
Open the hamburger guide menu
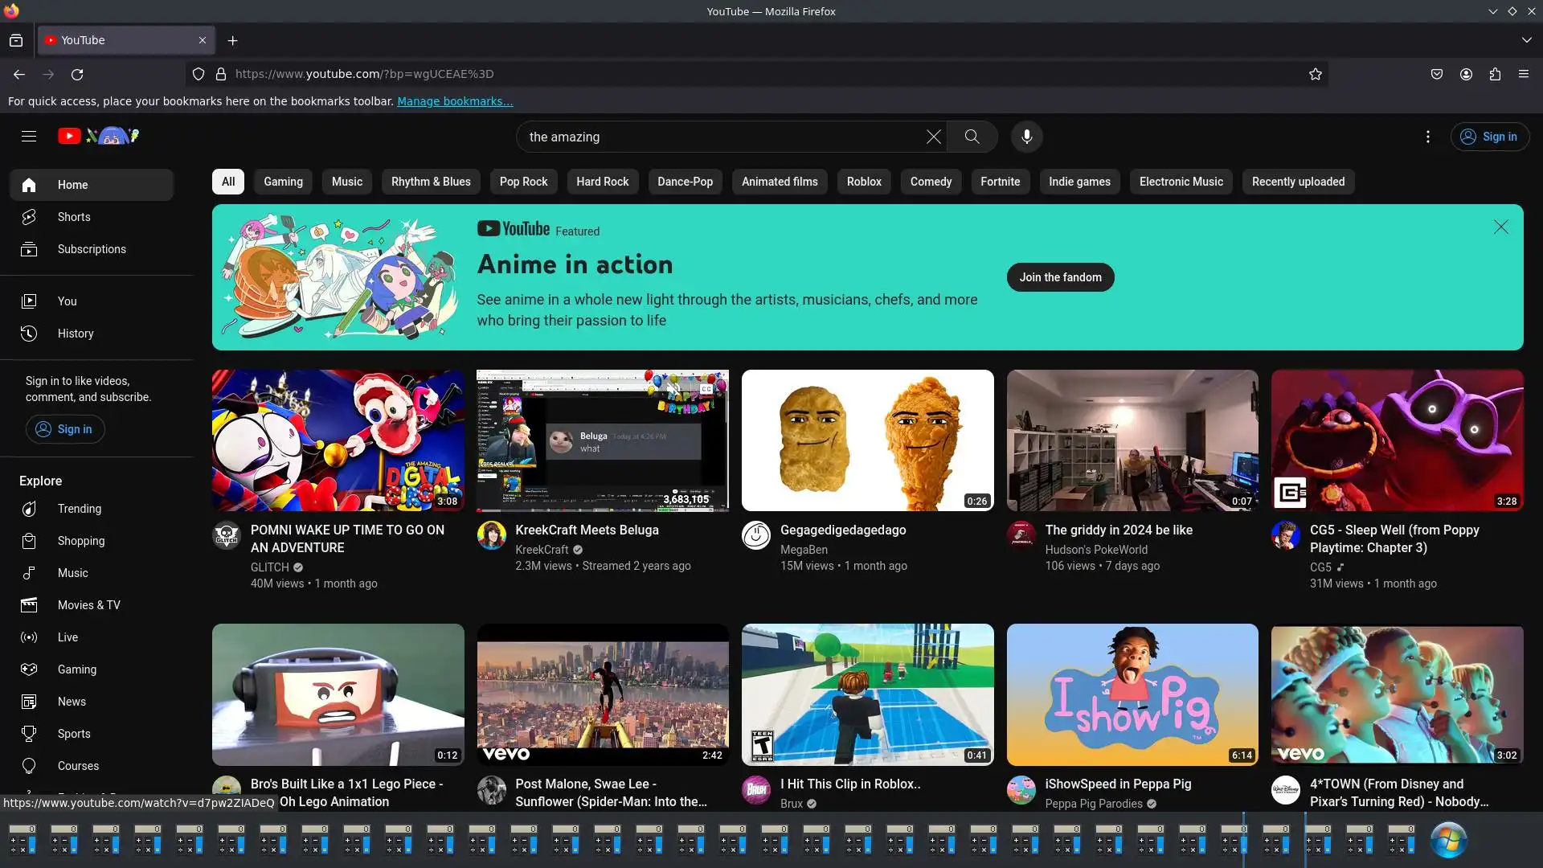tap(29, 137)
